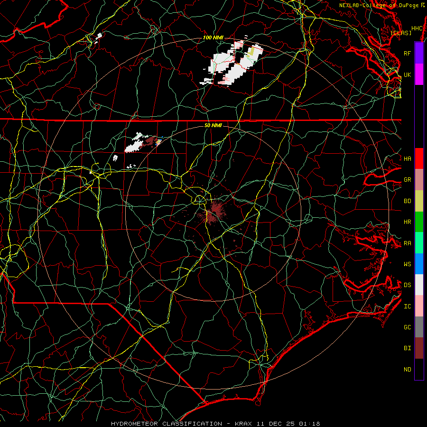Click the "UK" legend label
Image resolution: width=427 pixels, height=427 pixels.
[407, 74]
